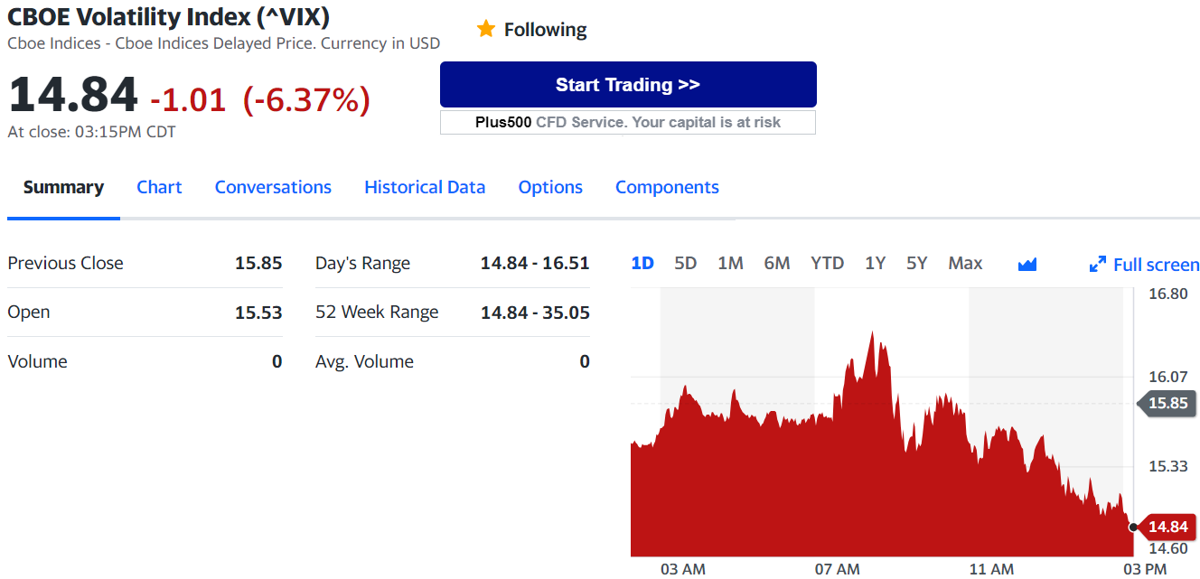The height and width of the screenshot is (579, 1200).
Task: Click the Open value 15.53
Action: (x=258, y=313)
